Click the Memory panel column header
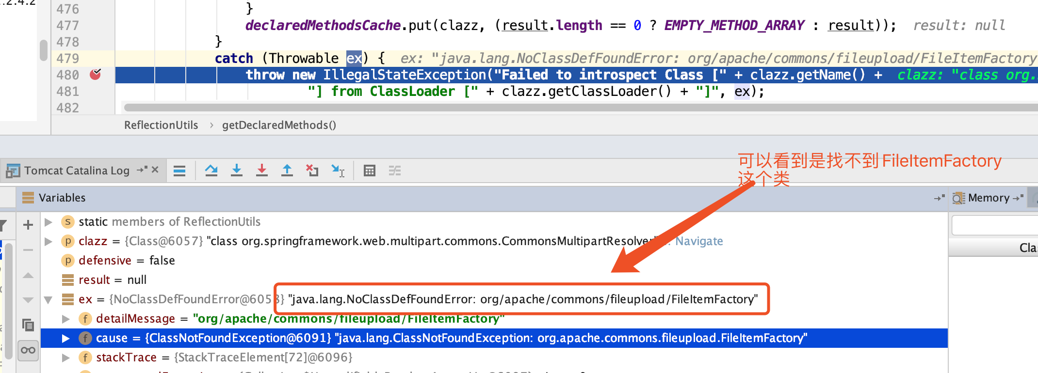 point(993,248)
